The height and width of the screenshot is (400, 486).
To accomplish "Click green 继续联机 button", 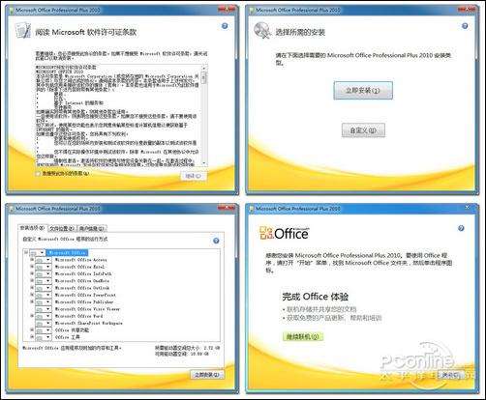I will pos(302,337).
